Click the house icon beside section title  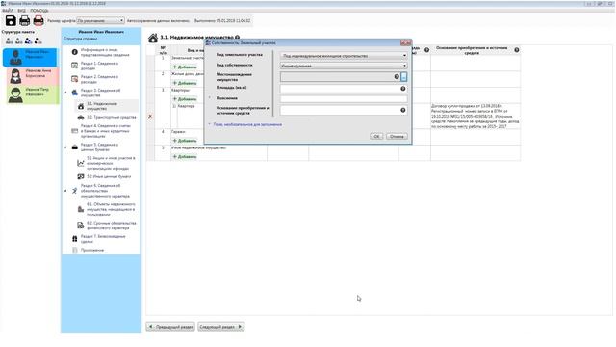[153, 38]
